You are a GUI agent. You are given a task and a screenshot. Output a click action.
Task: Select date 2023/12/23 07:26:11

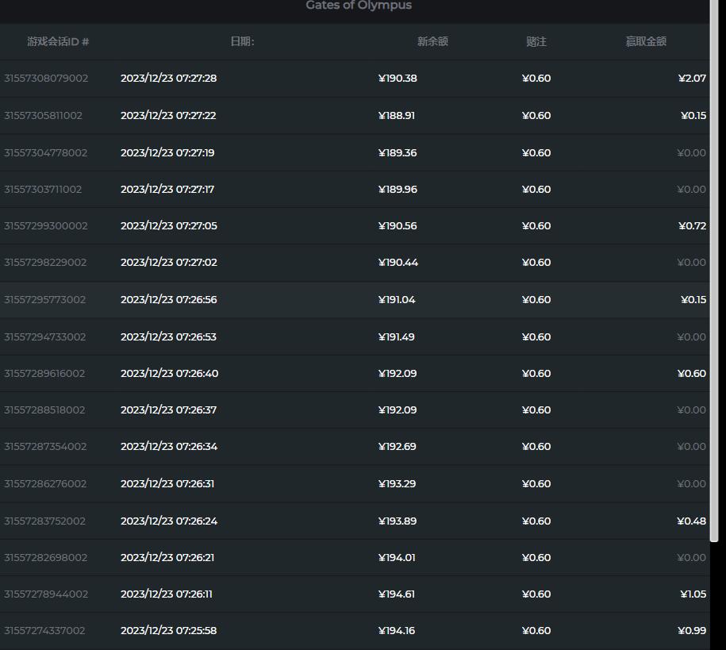(x=166, y=594)
